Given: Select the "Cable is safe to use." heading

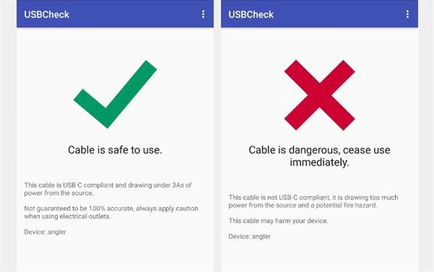Looking at the screenshot, I should pos(115,150).
